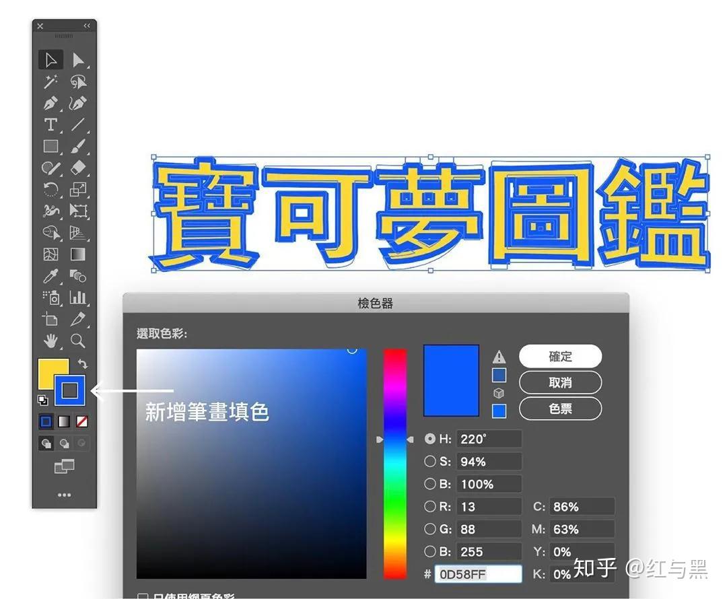Activate the Magic Wand tool
This screenshot has width=727, height=599.
click(x=50, y=81)
